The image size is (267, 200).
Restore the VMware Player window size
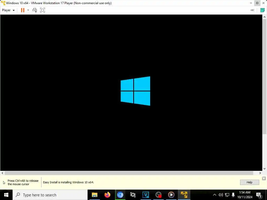(257, 3)
